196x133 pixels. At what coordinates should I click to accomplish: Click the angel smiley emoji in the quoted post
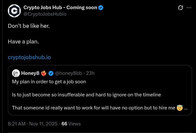[180, 108]
